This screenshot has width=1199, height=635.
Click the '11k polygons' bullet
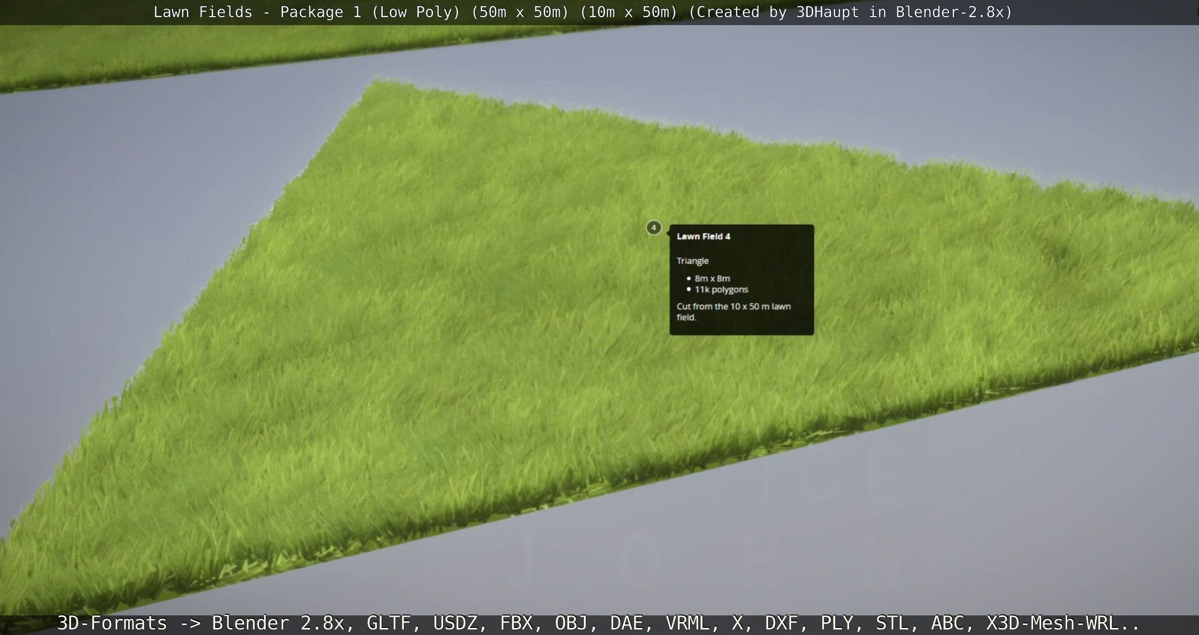721,290
